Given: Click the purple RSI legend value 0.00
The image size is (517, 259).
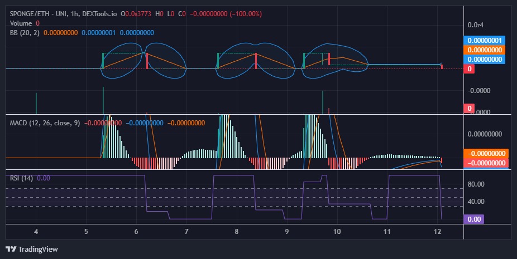Looking at the screenshot, I should click(x=44, y=178).
